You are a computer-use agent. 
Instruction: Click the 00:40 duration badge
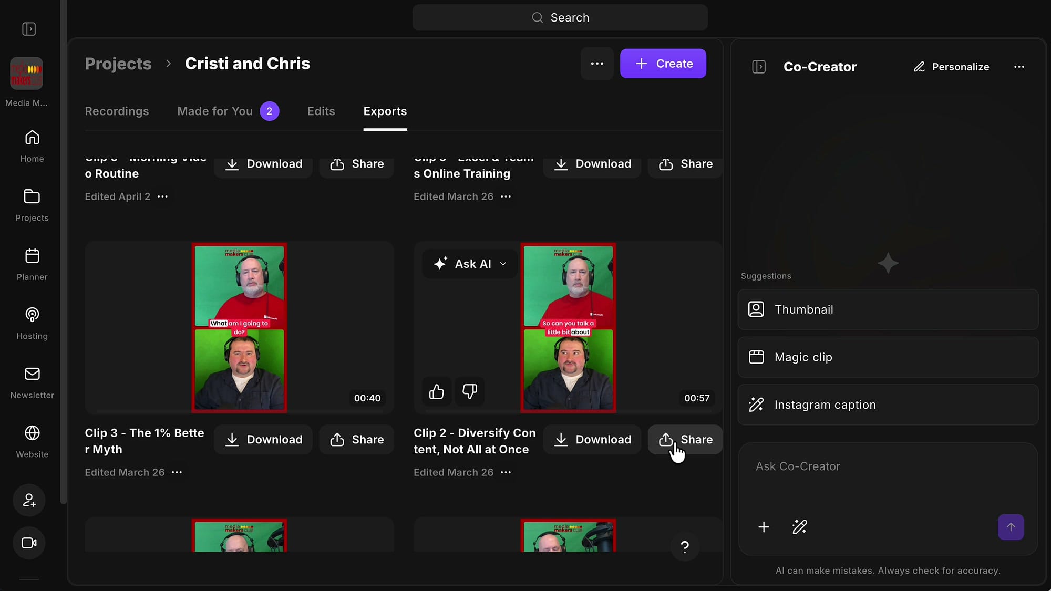(x=367, y=398)
